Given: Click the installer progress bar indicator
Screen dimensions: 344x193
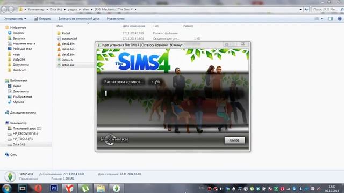Looking at the screenshot, I should point(106,93).
